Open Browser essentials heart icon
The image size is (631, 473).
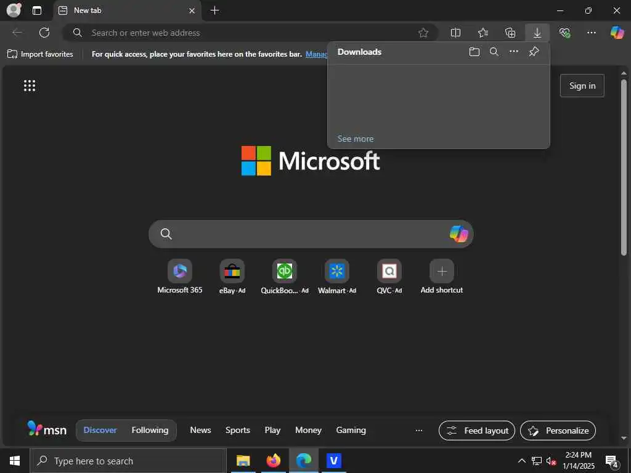[x=564, y=33]
